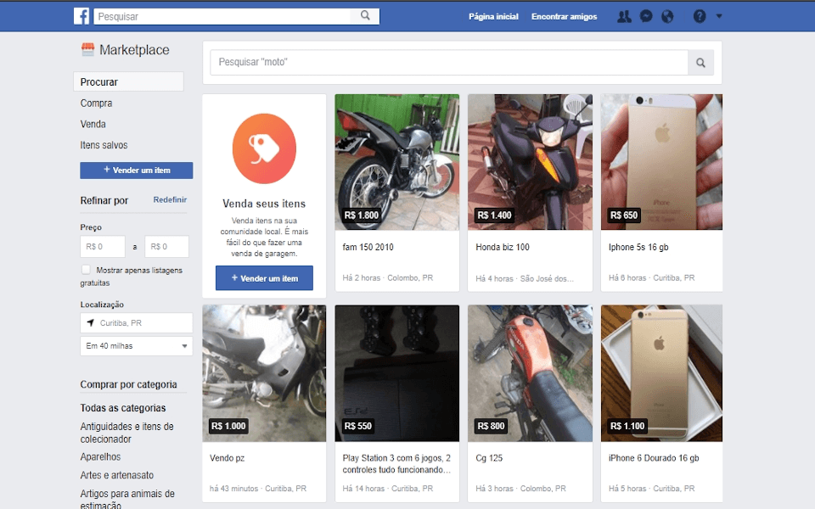The height and width of the screenshot is (509, 815).
Task: Click the minimum price input
Action: [x=103, y=246]
